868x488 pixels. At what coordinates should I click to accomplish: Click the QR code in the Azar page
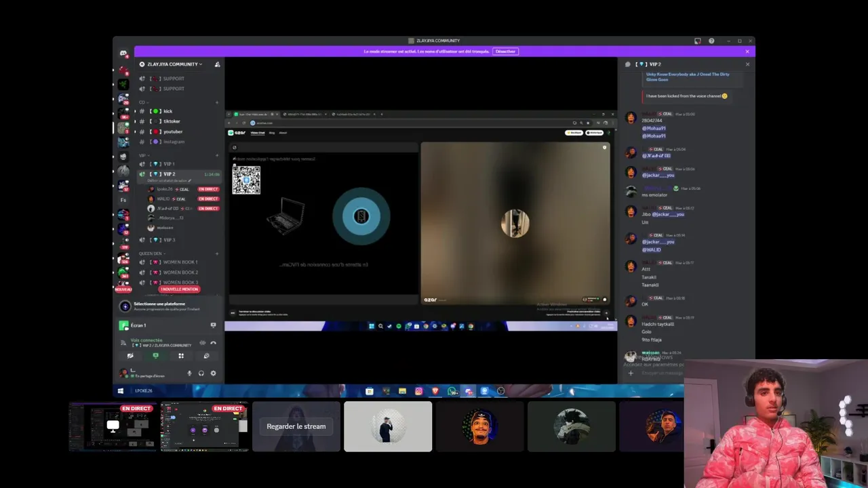click(246, 180)
